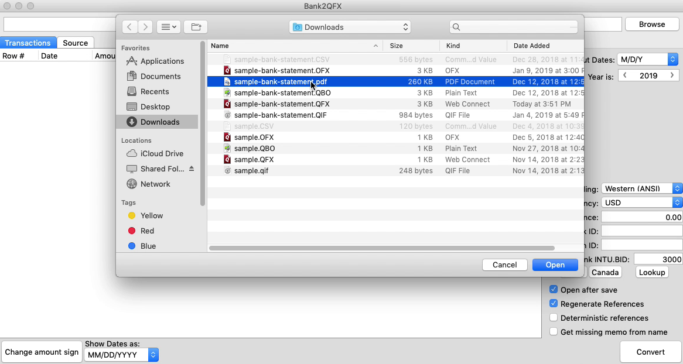
Task: Select Downloads in the Favorites sidebar
Action: click(157, 122)
